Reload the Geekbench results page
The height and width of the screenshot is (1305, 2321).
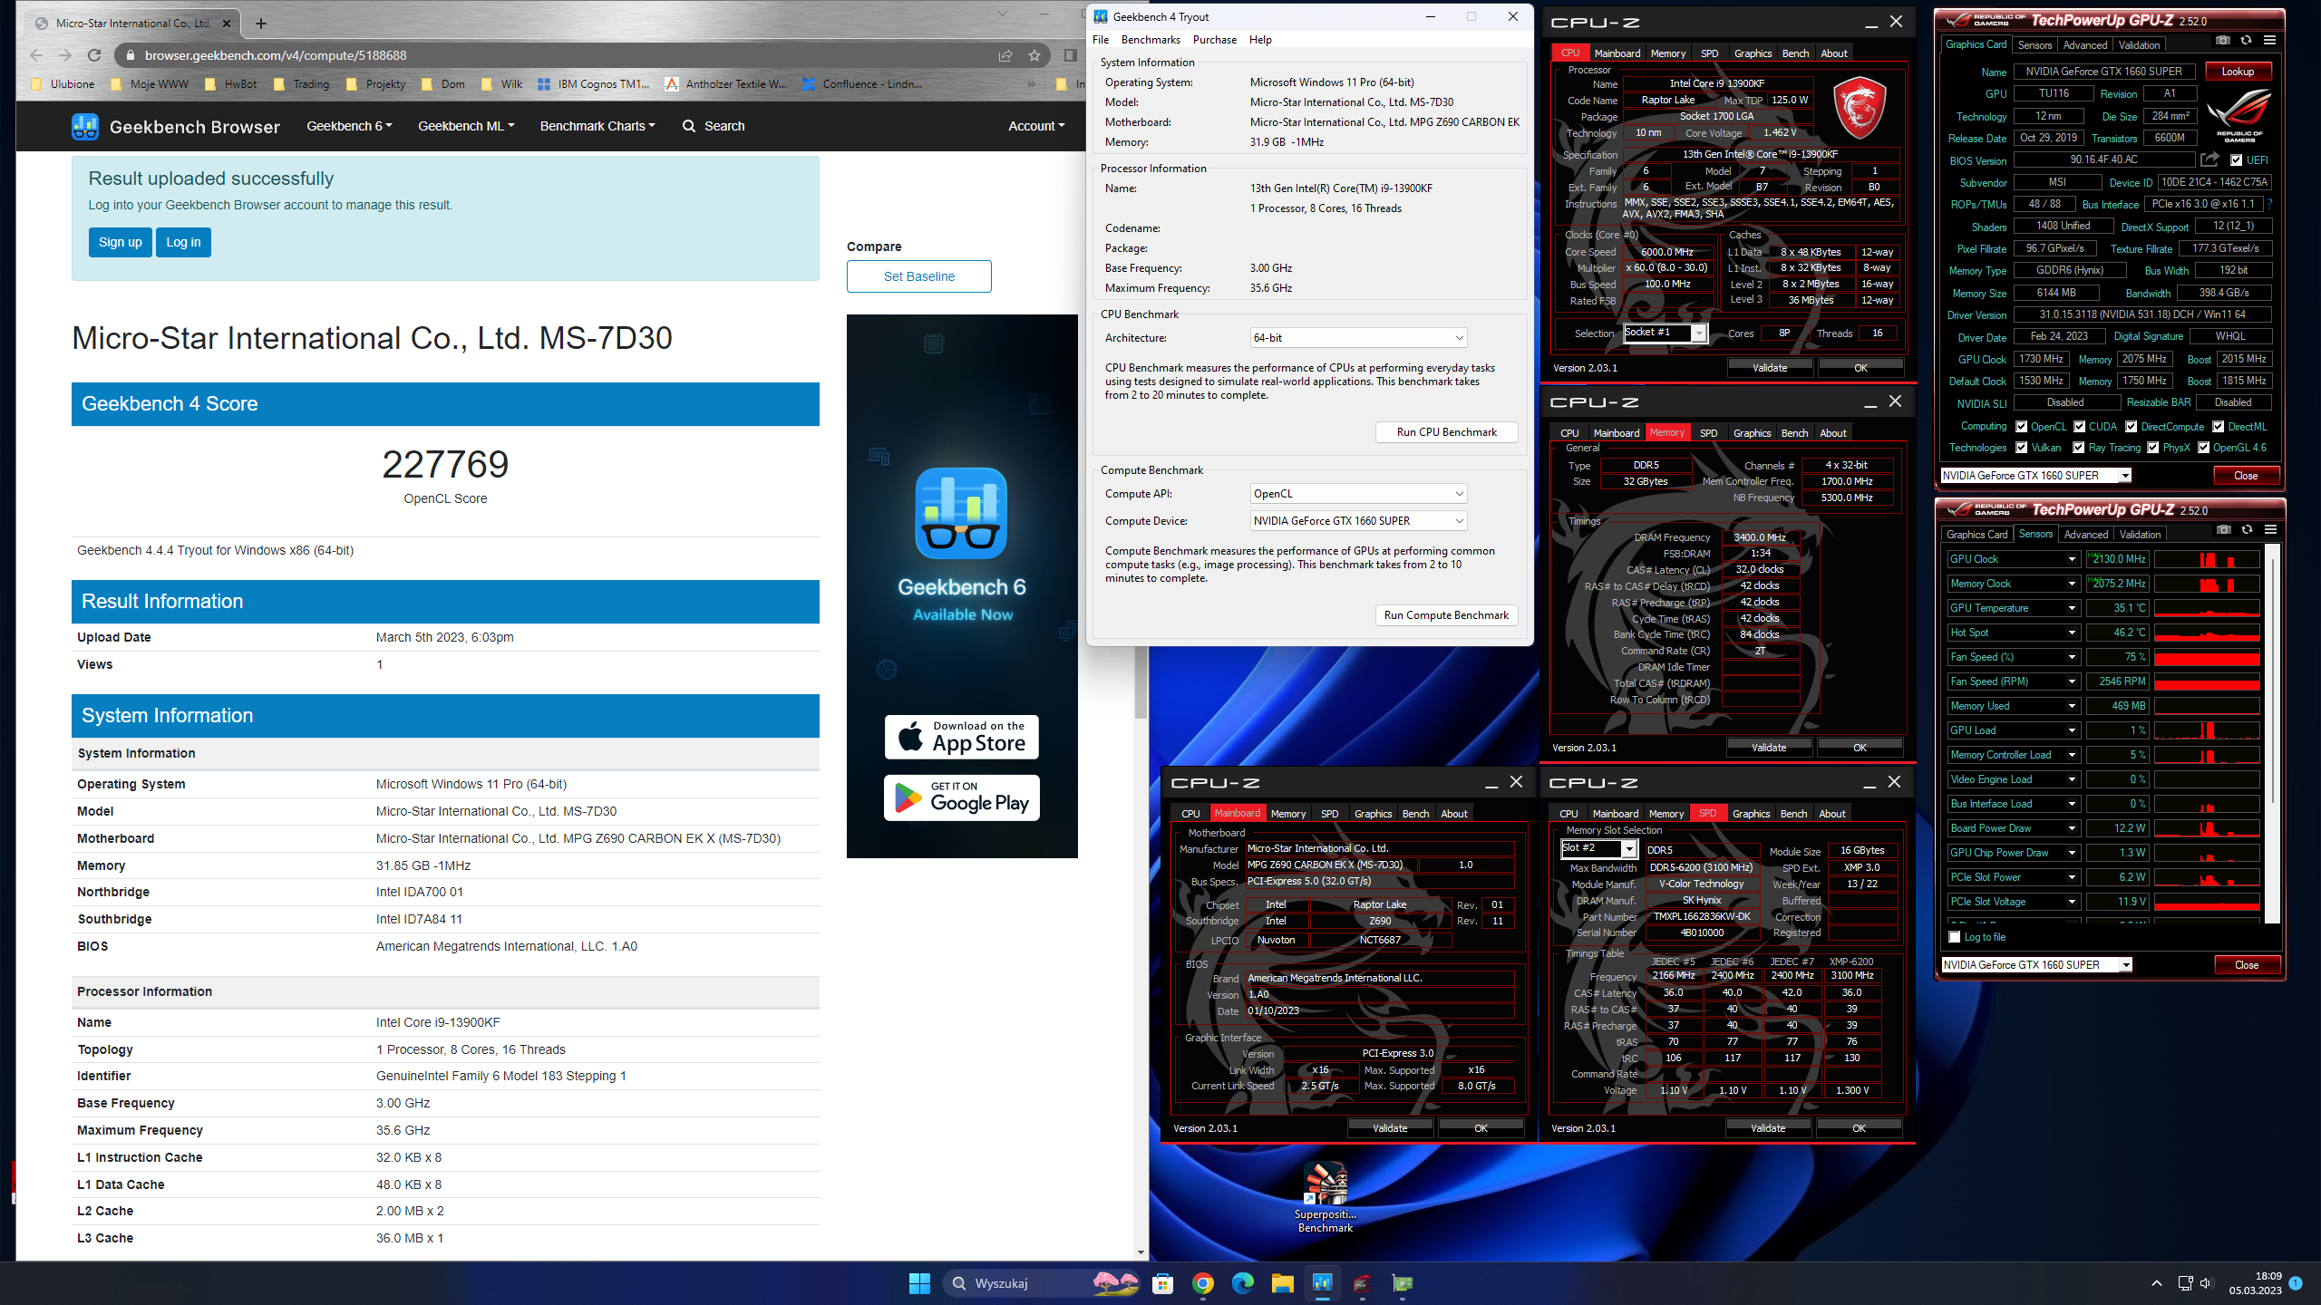[x=93, y=55]
